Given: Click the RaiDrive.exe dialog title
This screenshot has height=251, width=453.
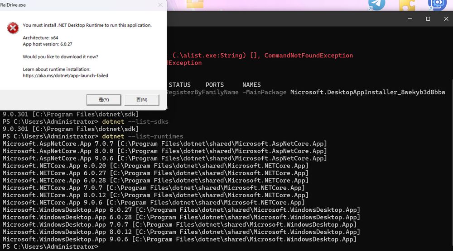Looking at the screenshot, I should point(13,5).
